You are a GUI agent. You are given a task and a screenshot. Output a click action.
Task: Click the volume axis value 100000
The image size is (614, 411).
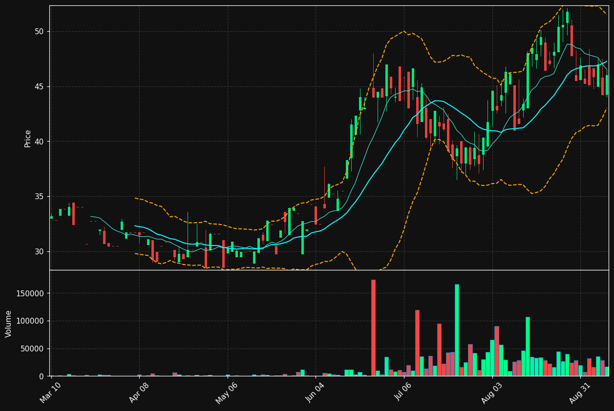30,321
